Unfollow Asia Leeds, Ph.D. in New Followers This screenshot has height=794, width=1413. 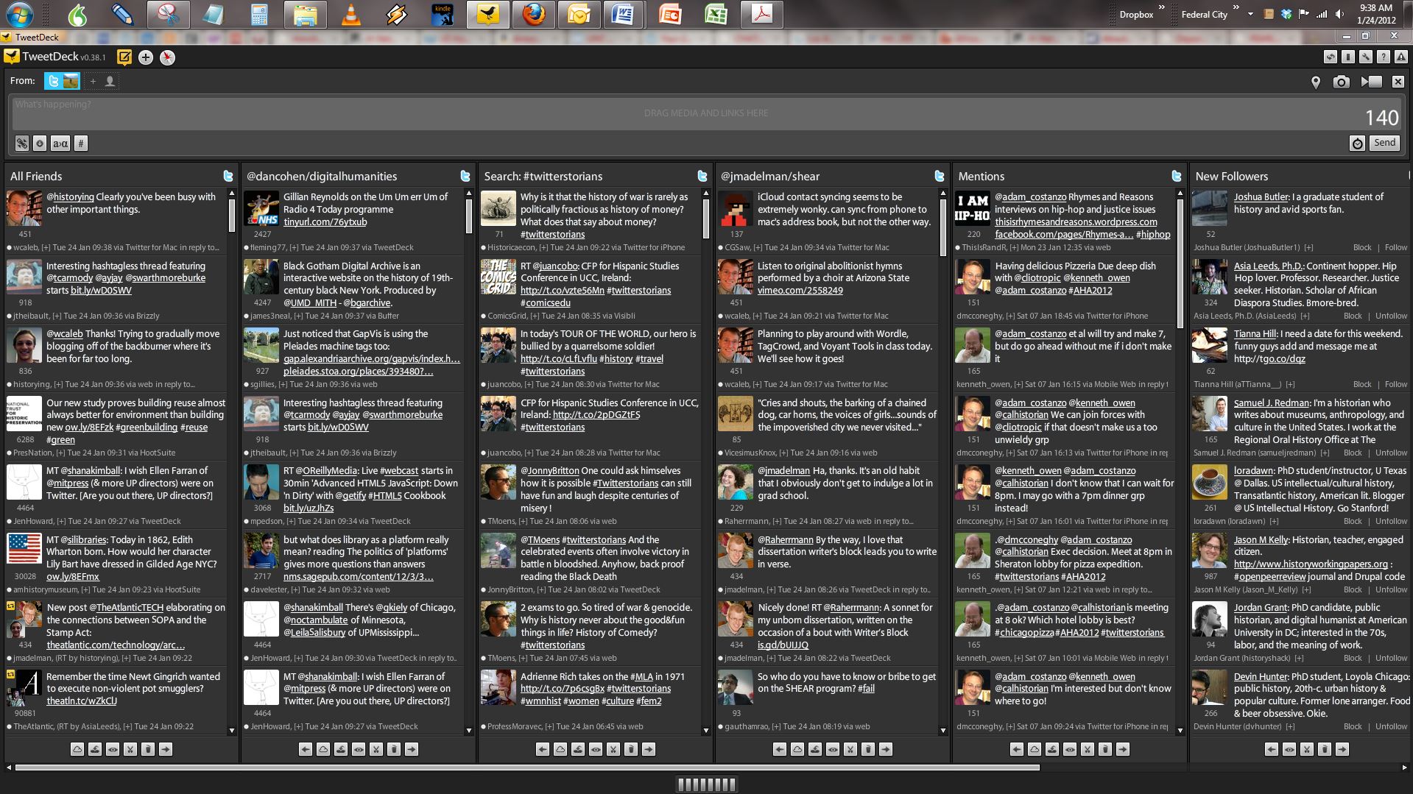pos(1392,316)
